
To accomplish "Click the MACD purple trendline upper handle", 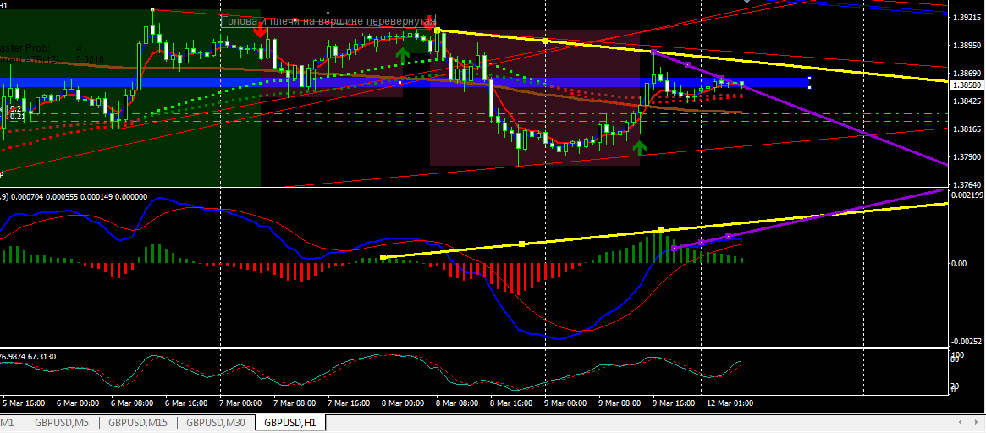I will coord(728,236).
